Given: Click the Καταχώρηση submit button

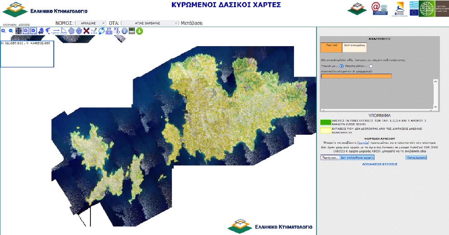Looking at the screenshot, I should [x=416, y=158].
